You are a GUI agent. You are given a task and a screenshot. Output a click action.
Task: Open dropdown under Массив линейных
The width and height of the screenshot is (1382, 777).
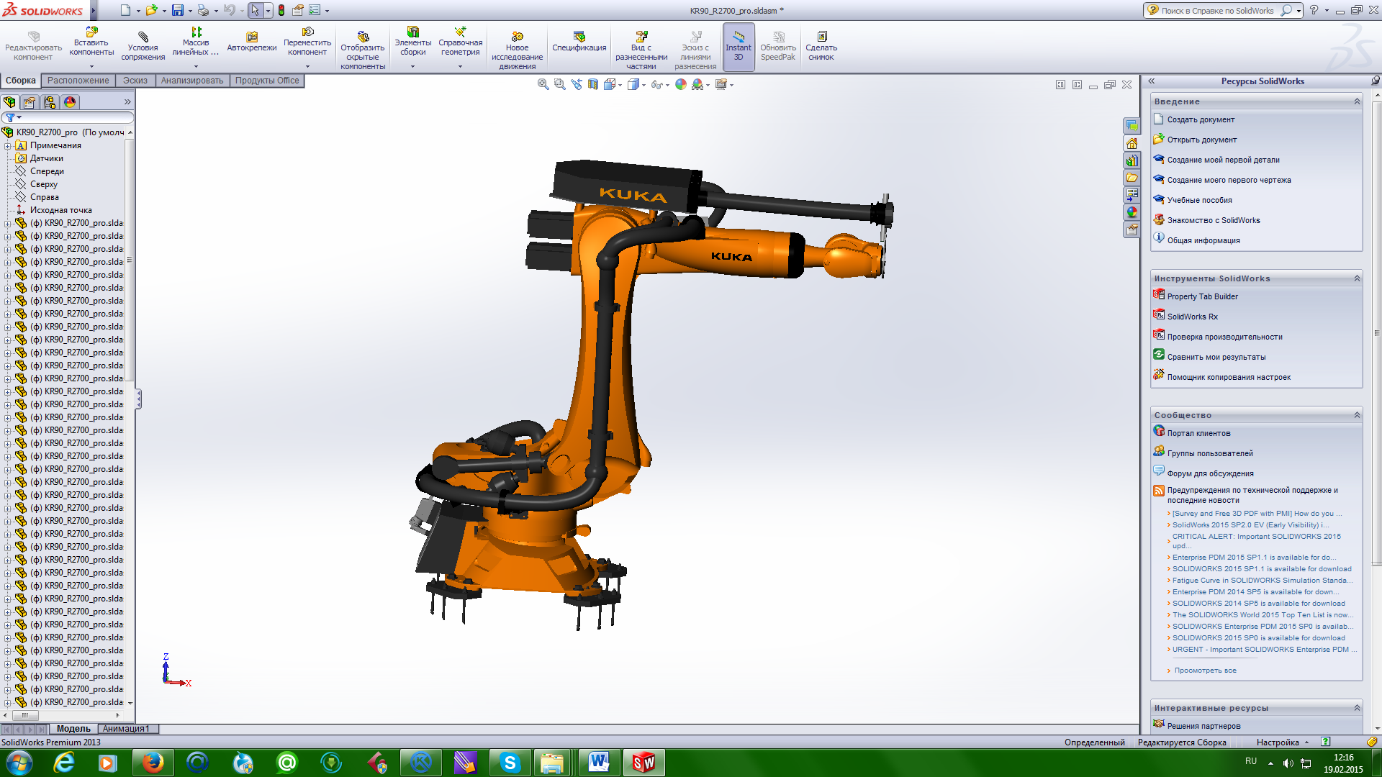196,66
